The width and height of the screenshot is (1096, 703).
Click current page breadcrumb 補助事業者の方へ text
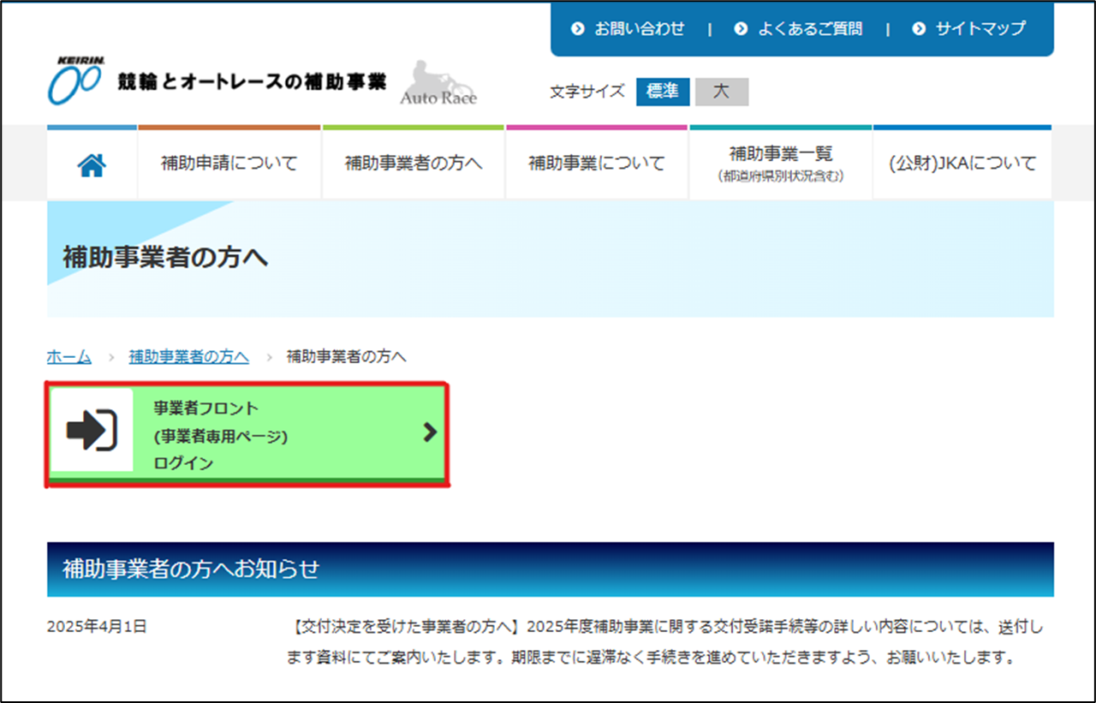coord(347,356)
